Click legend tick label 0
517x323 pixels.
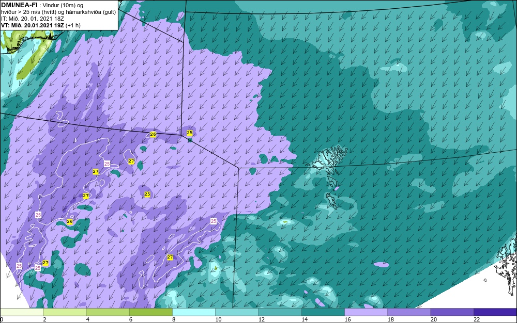click(2, 320)
